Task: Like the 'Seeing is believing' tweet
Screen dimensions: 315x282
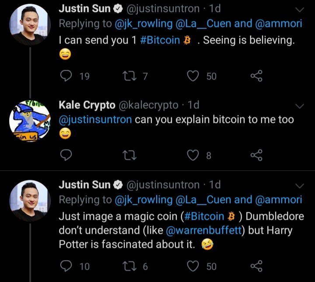Action: point(193,76)
